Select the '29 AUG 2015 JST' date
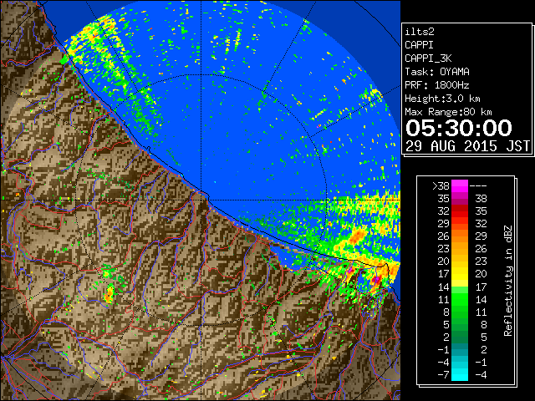 coord(468,146)
